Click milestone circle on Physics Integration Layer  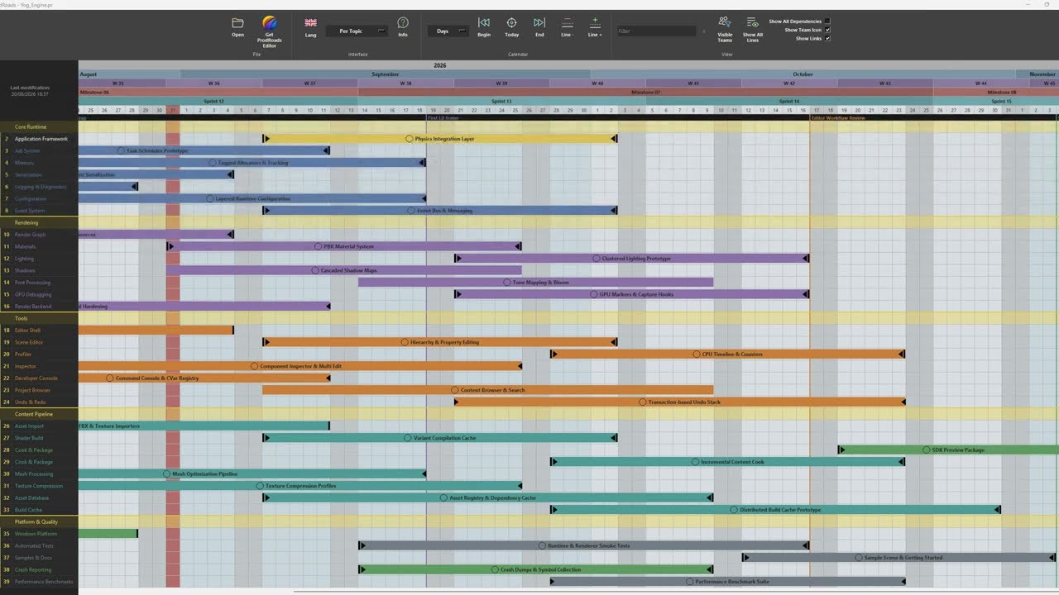pyautogui.click(x=410, y=139)
